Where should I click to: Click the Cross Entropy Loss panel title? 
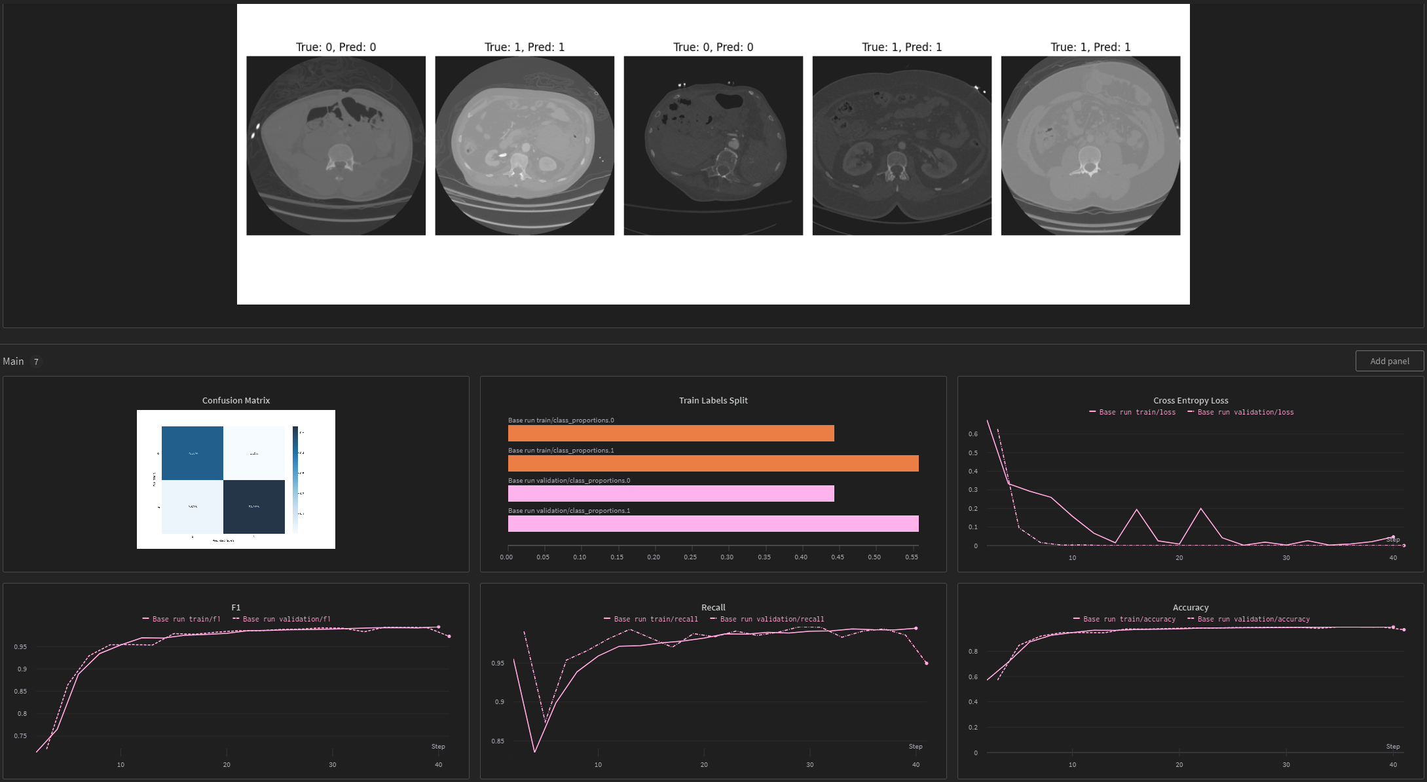point(1191,400)
